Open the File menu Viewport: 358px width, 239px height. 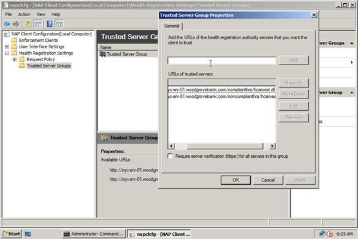[8, 14]
